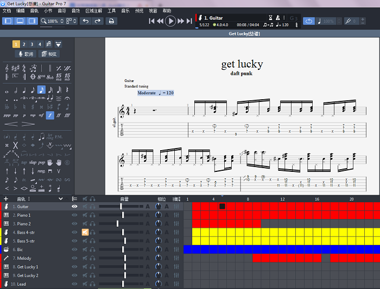Open the voice options dropdown arrow

[58, 44]
